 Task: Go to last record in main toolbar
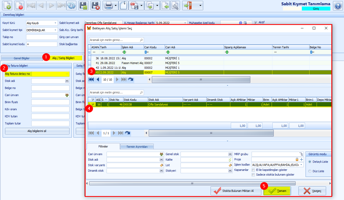[x=61, y=6]
